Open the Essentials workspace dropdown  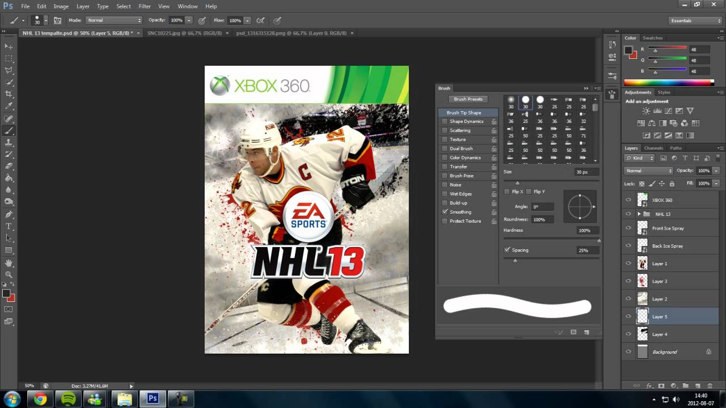pyautogui.click(x=695, y=20)
